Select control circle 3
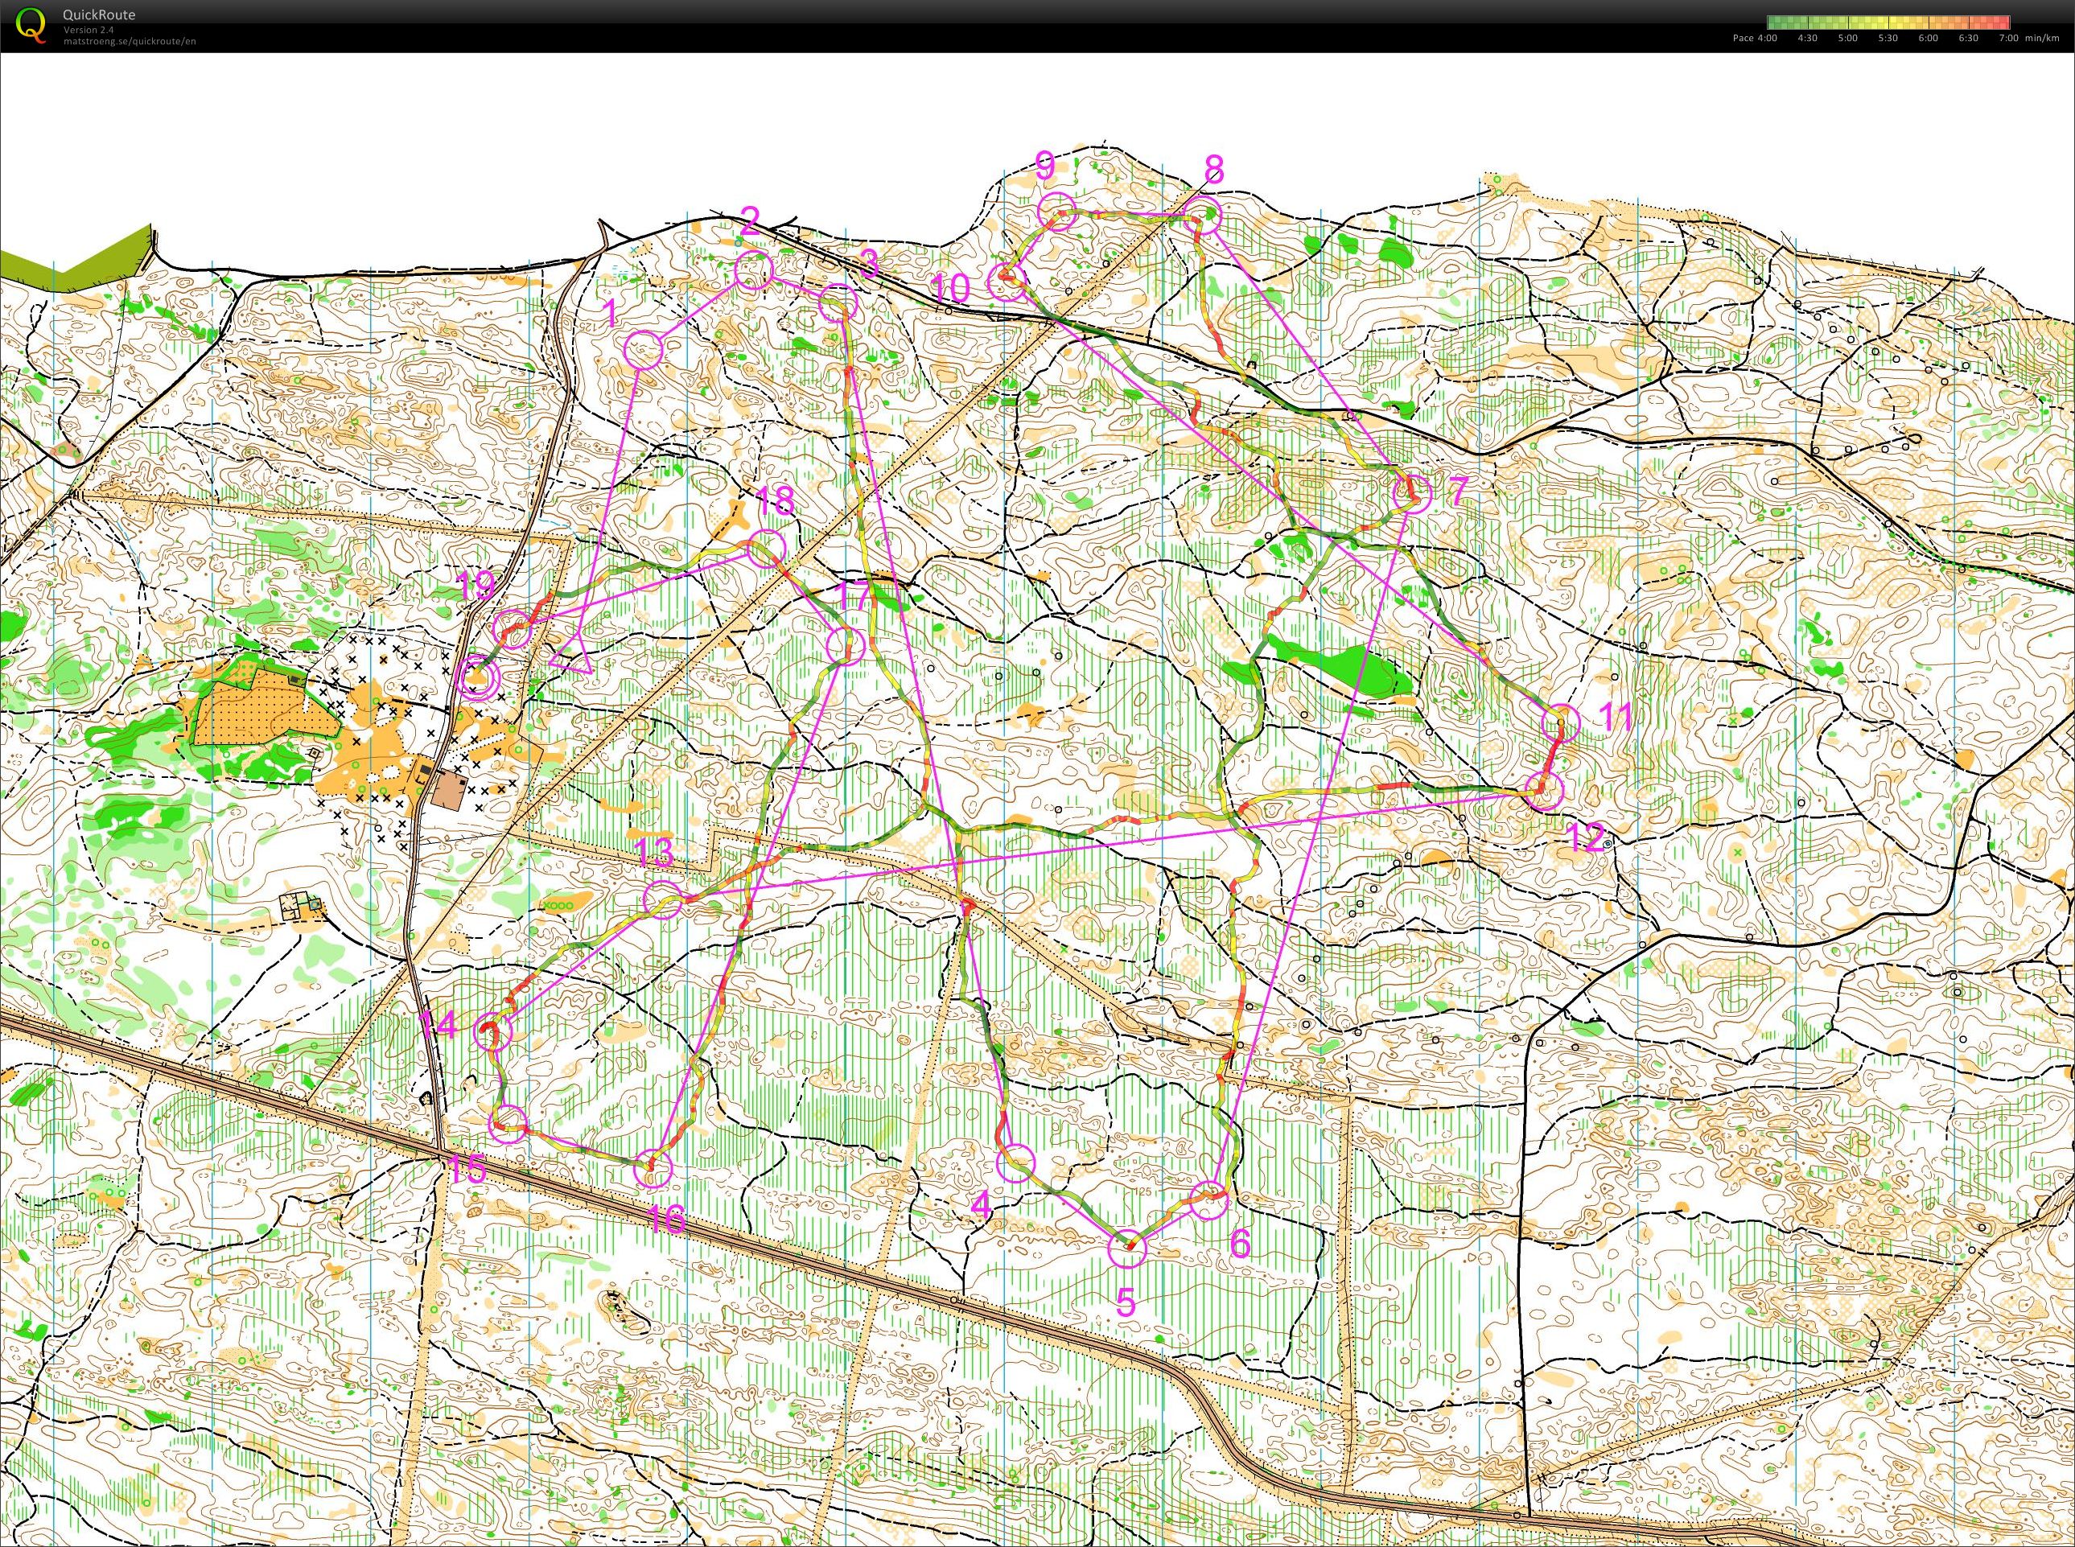Screen dimensions: 2075x1547 tap(838, 303)
